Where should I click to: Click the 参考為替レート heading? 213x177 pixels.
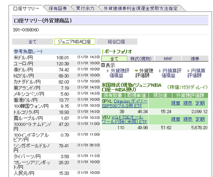pyautogui.click(x=28, y=51)
